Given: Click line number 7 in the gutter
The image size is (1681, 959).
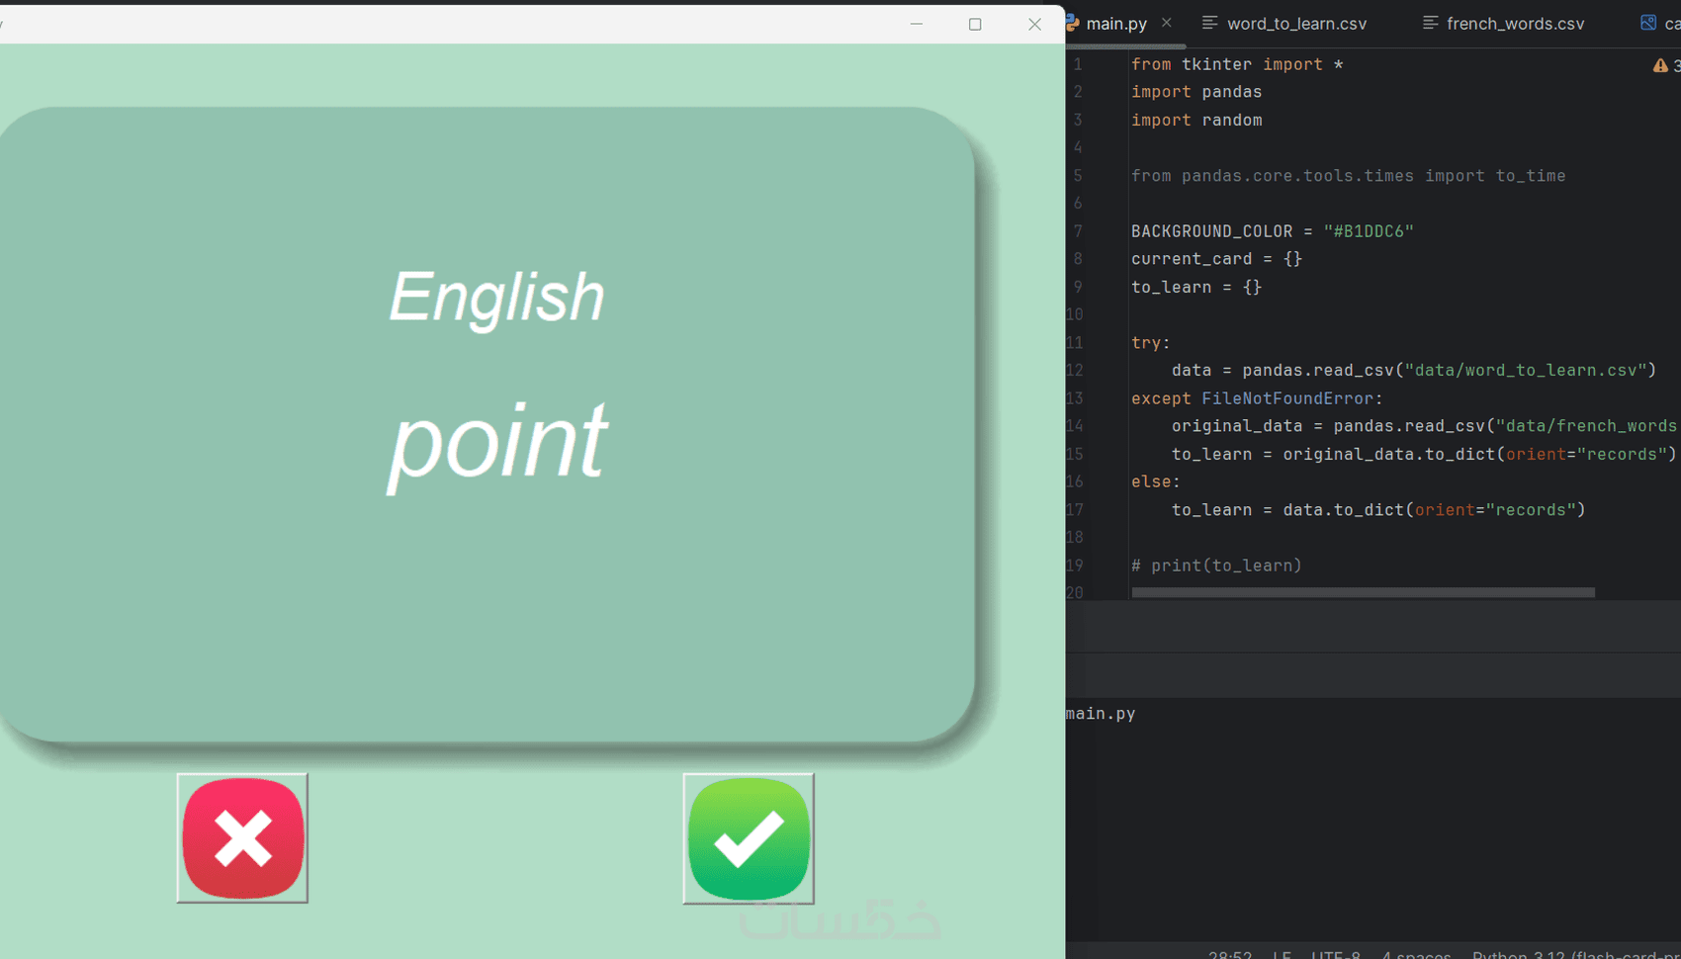Looking at the screenshot, I should coord(1078,231).
